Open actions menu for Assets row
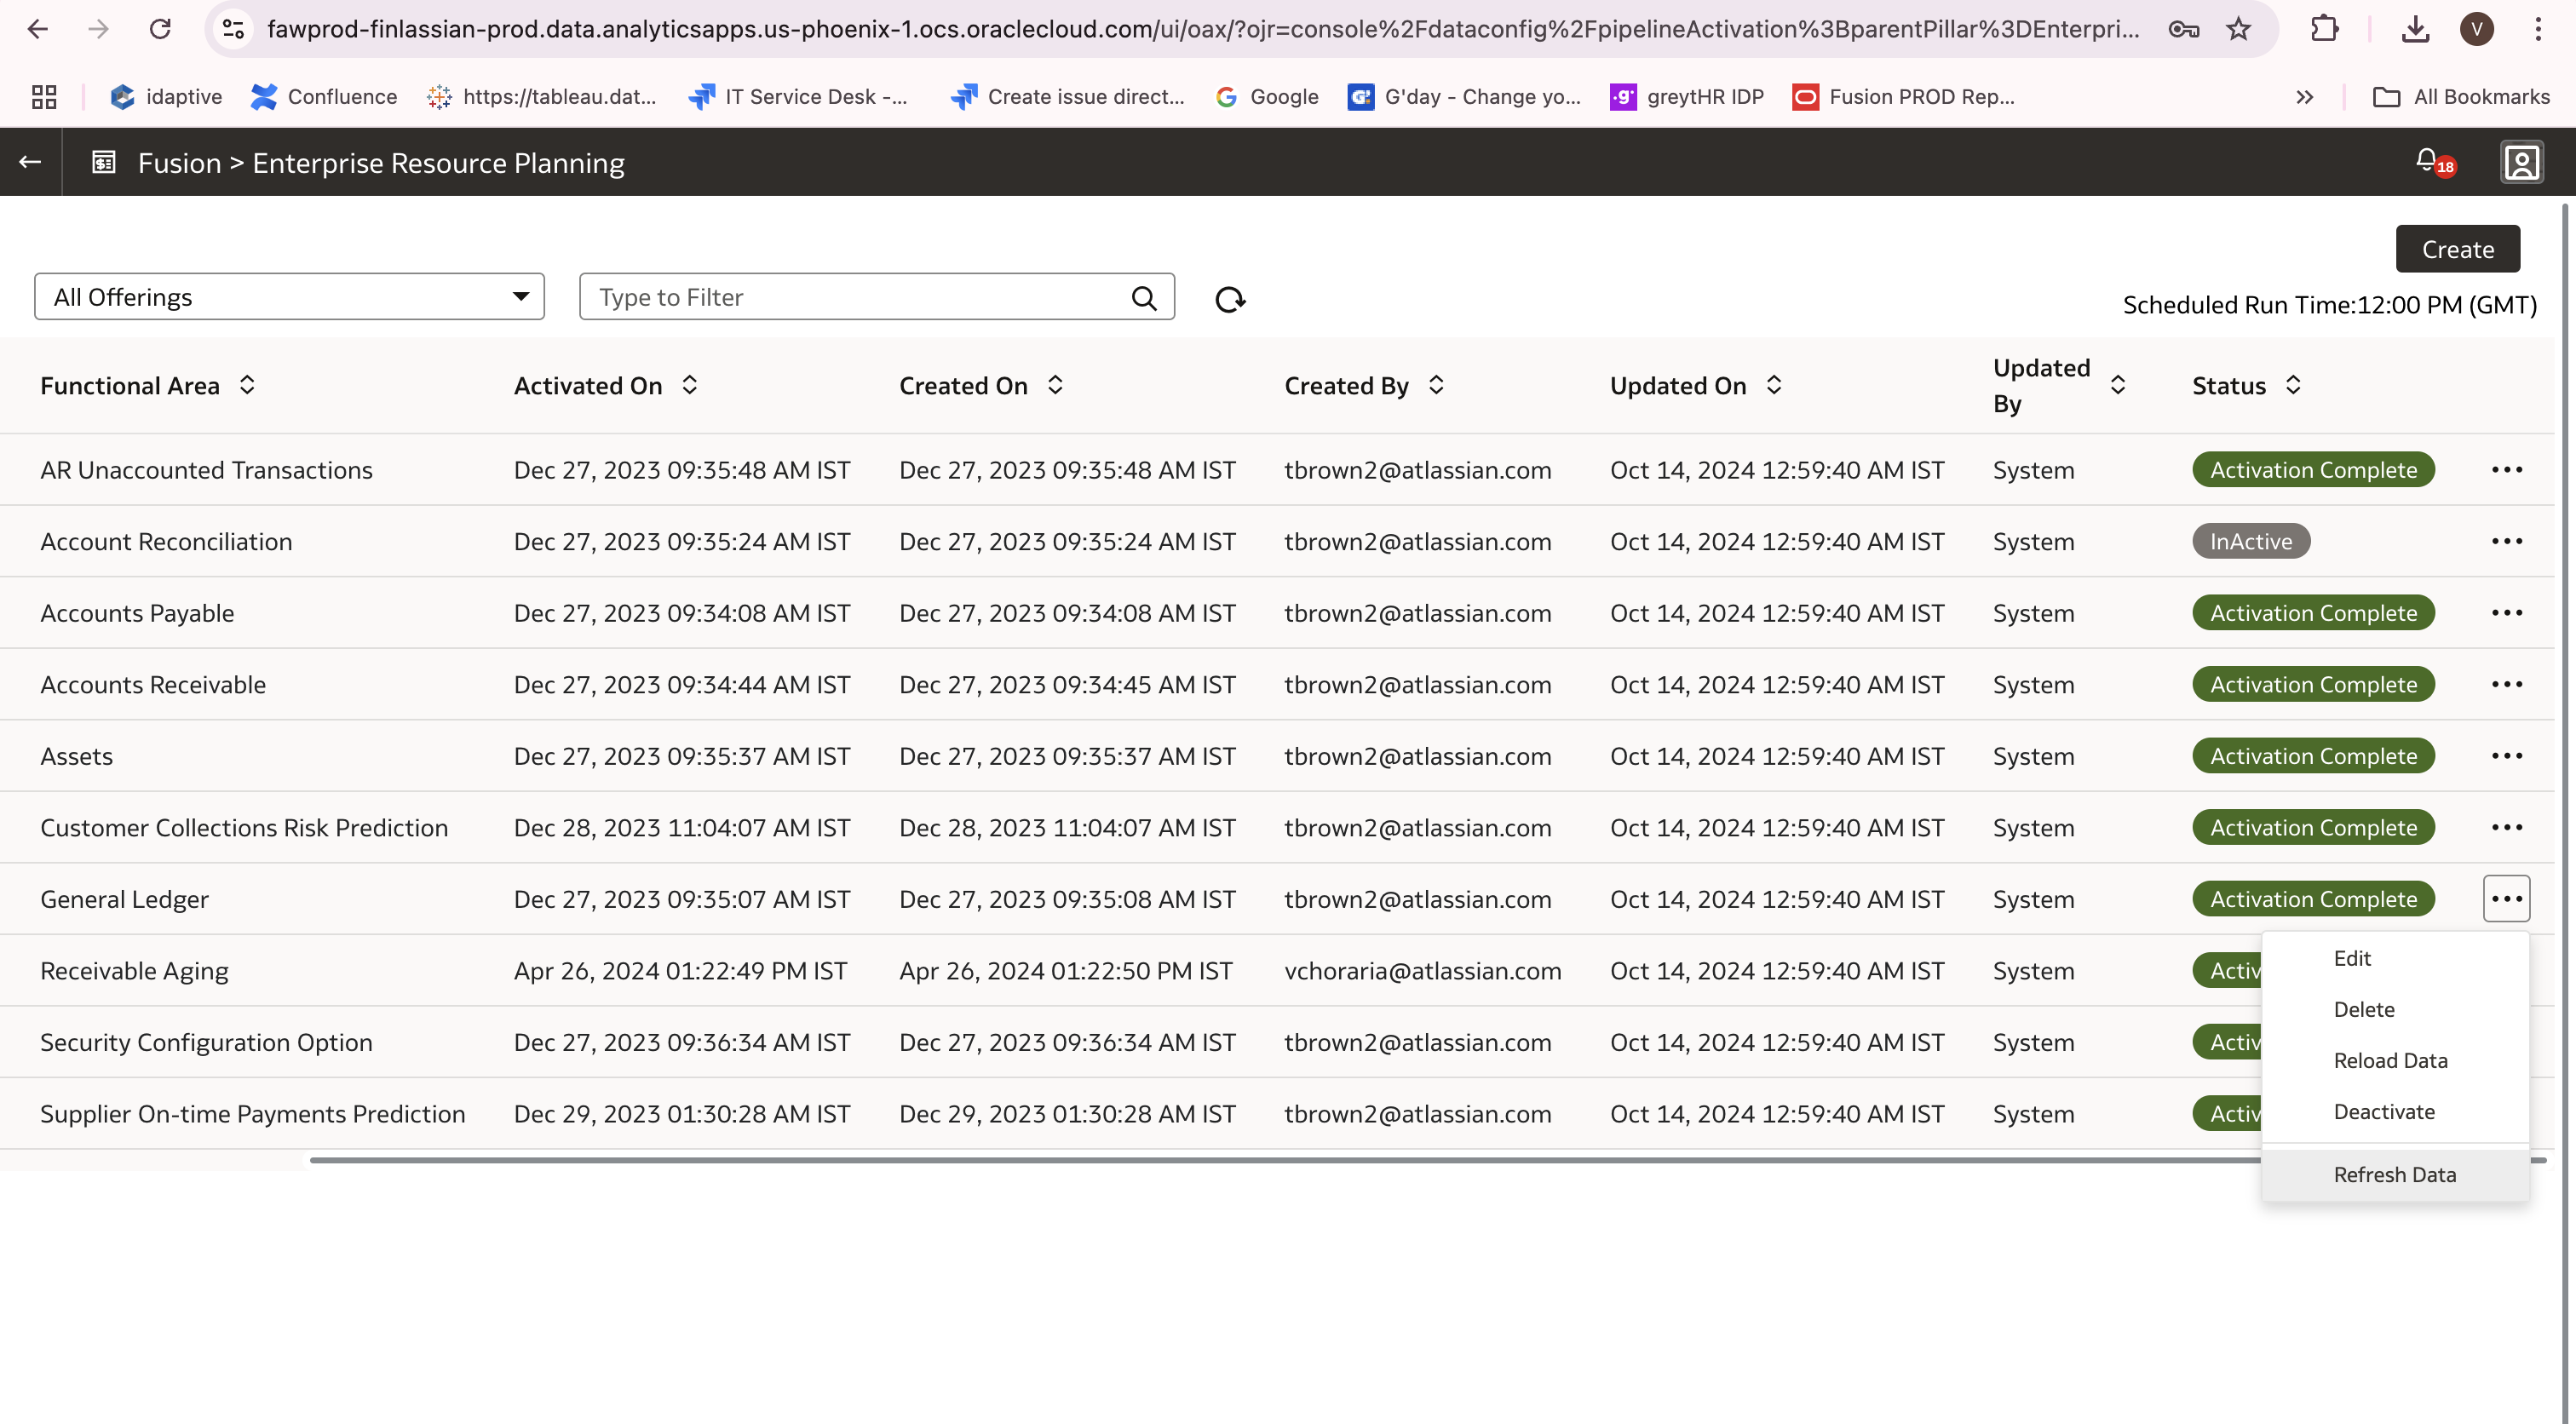Viewport: 2576px width, 1424px height. 2506,756
